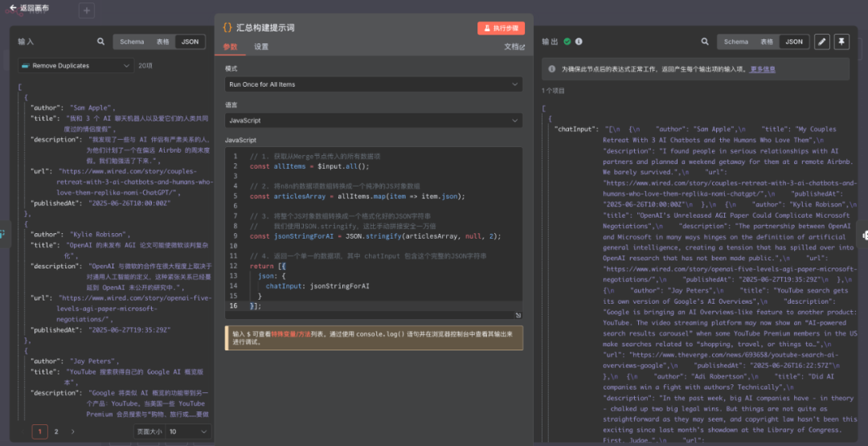This screenshot has height=446, width=868.
Task: Open the 文档 external link
Action: (514, 47)
